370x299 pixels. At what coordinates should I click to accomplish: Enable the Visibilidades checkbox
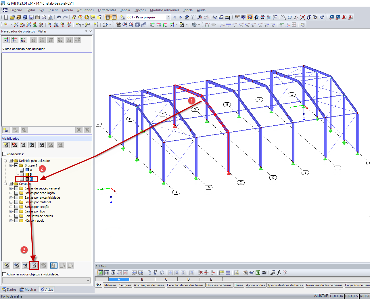[4, 154]
